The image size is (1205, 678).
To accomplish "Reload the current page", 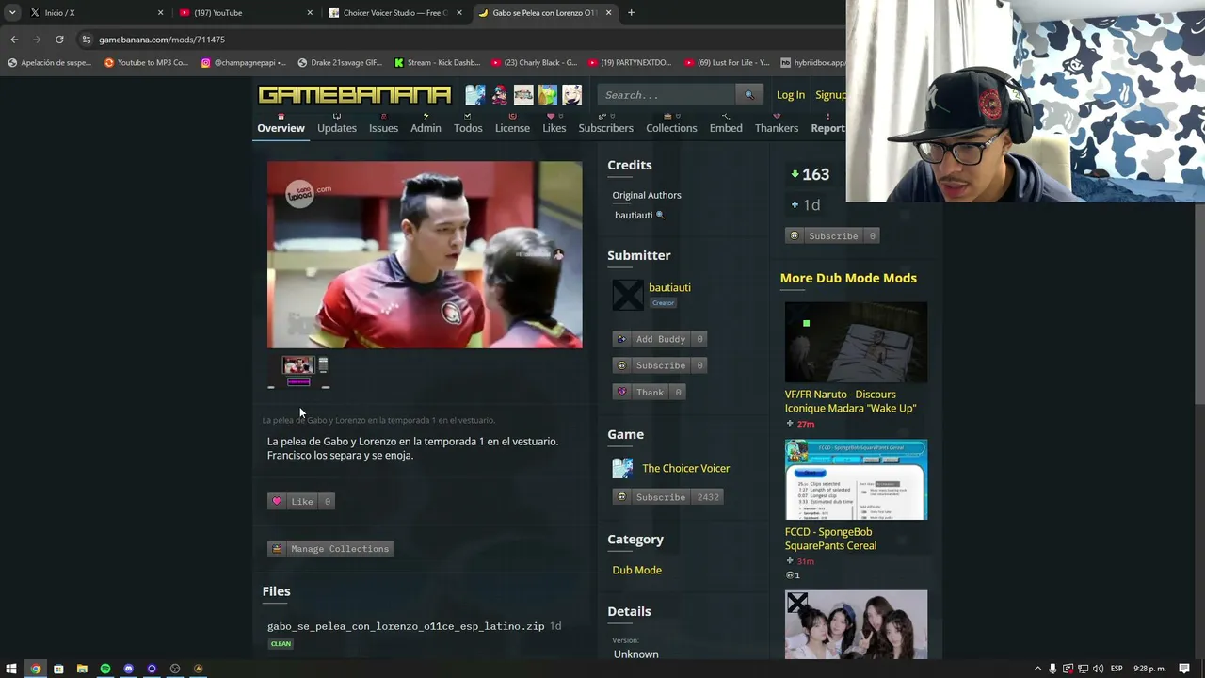I will point(59,40).
